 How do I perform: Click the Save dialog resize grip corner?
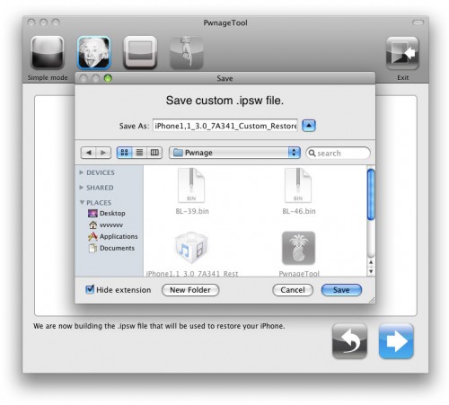pos(372,300)
